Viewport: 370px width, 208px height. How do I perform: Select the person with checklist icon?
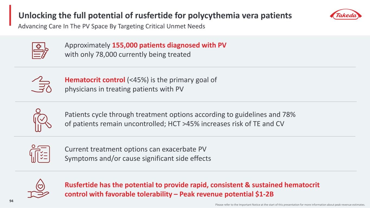[x=40, y=154]
